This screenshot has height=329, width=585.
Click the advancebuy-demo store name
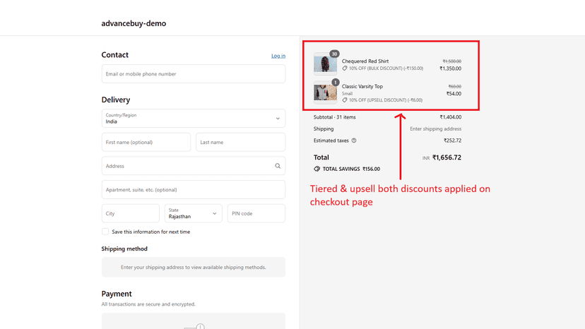(134, 23)
